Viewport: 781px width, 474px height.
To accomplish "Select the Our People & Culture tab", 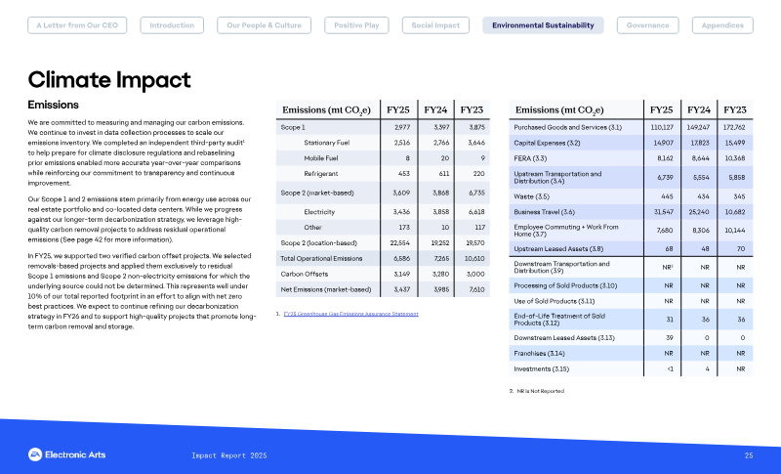I will point(264,25).
